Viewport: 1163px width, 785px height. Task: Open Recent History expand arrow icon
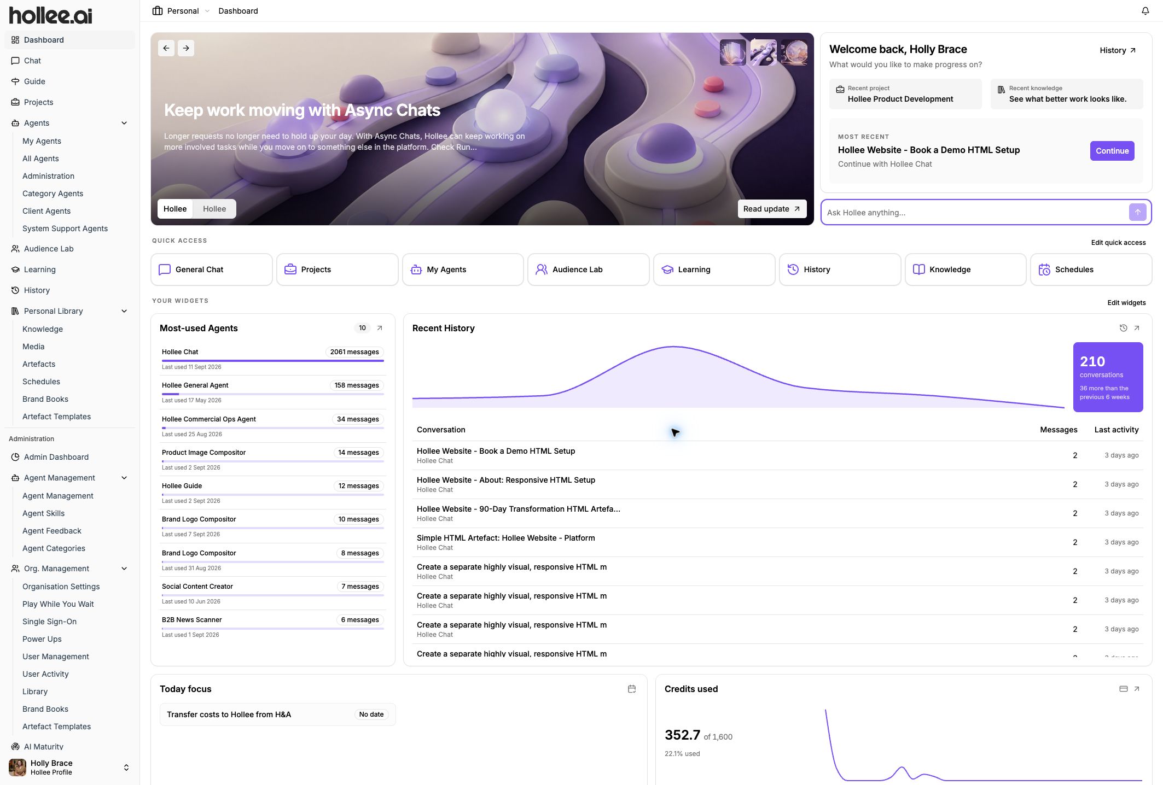click(1137, 328)
